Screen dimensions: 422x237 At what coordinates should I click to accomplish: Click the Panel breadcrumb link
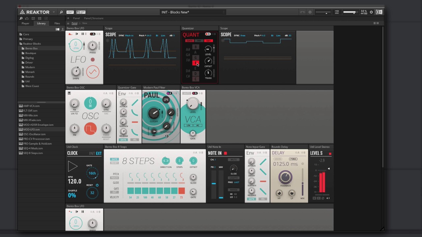75,23
